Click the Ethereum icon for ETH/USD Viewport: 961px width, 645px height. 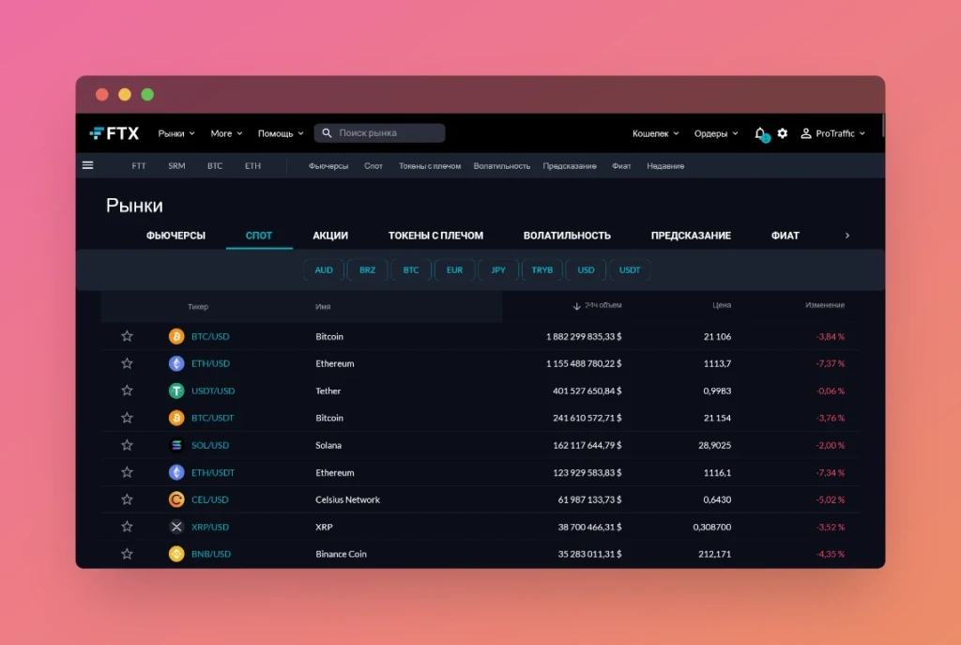click(176, 363)
